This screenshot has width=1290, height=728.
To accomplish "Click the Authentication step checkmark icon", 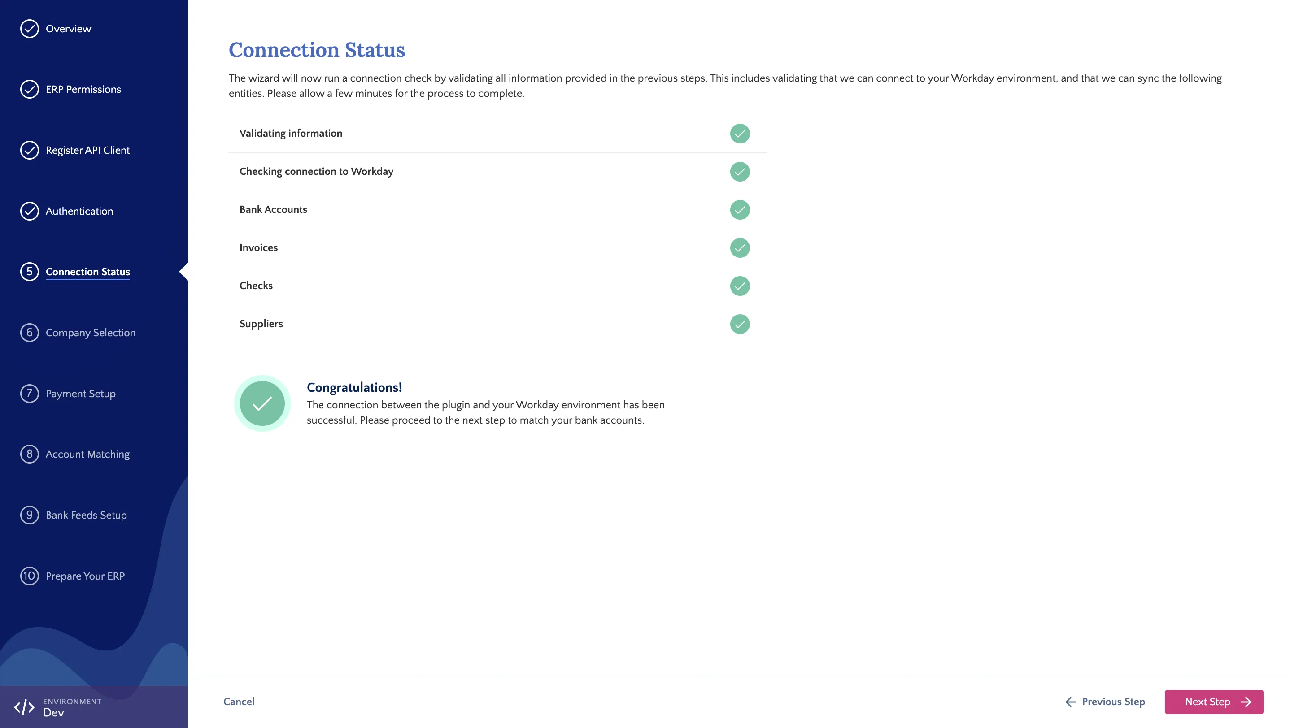I will click(30, 211).
